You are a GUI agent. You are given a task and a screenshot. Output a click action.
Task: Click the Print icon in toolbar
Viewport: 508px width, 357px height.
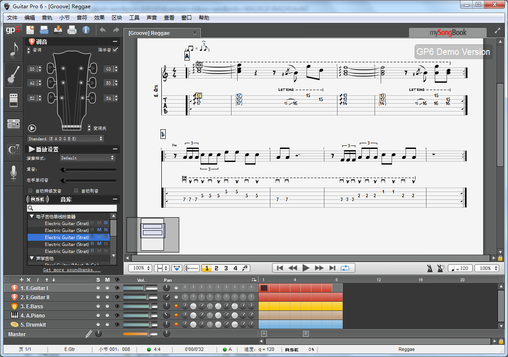coord(72,30)
